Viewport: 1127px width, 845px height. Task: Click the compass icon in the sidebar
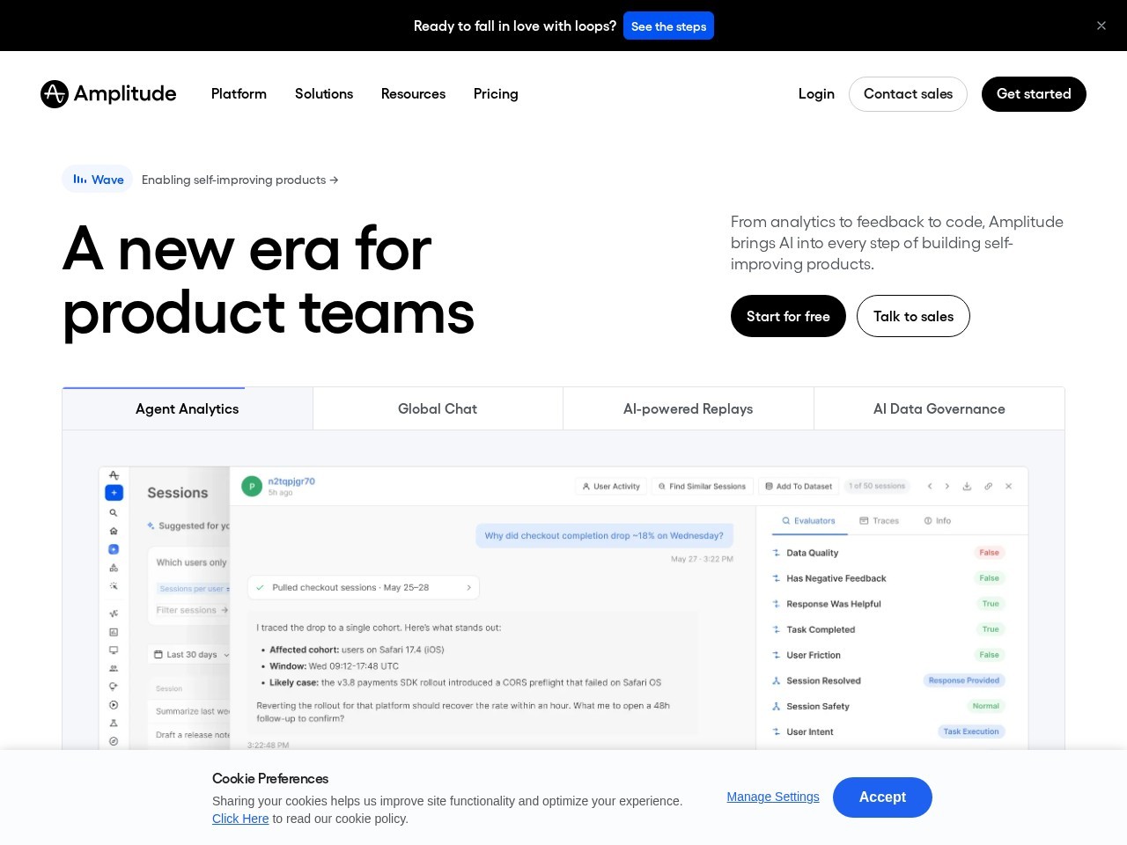[114, 741]
